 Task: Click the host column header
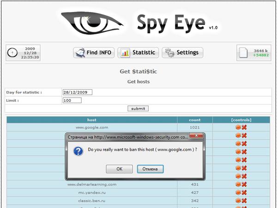[x=92, y=120]
